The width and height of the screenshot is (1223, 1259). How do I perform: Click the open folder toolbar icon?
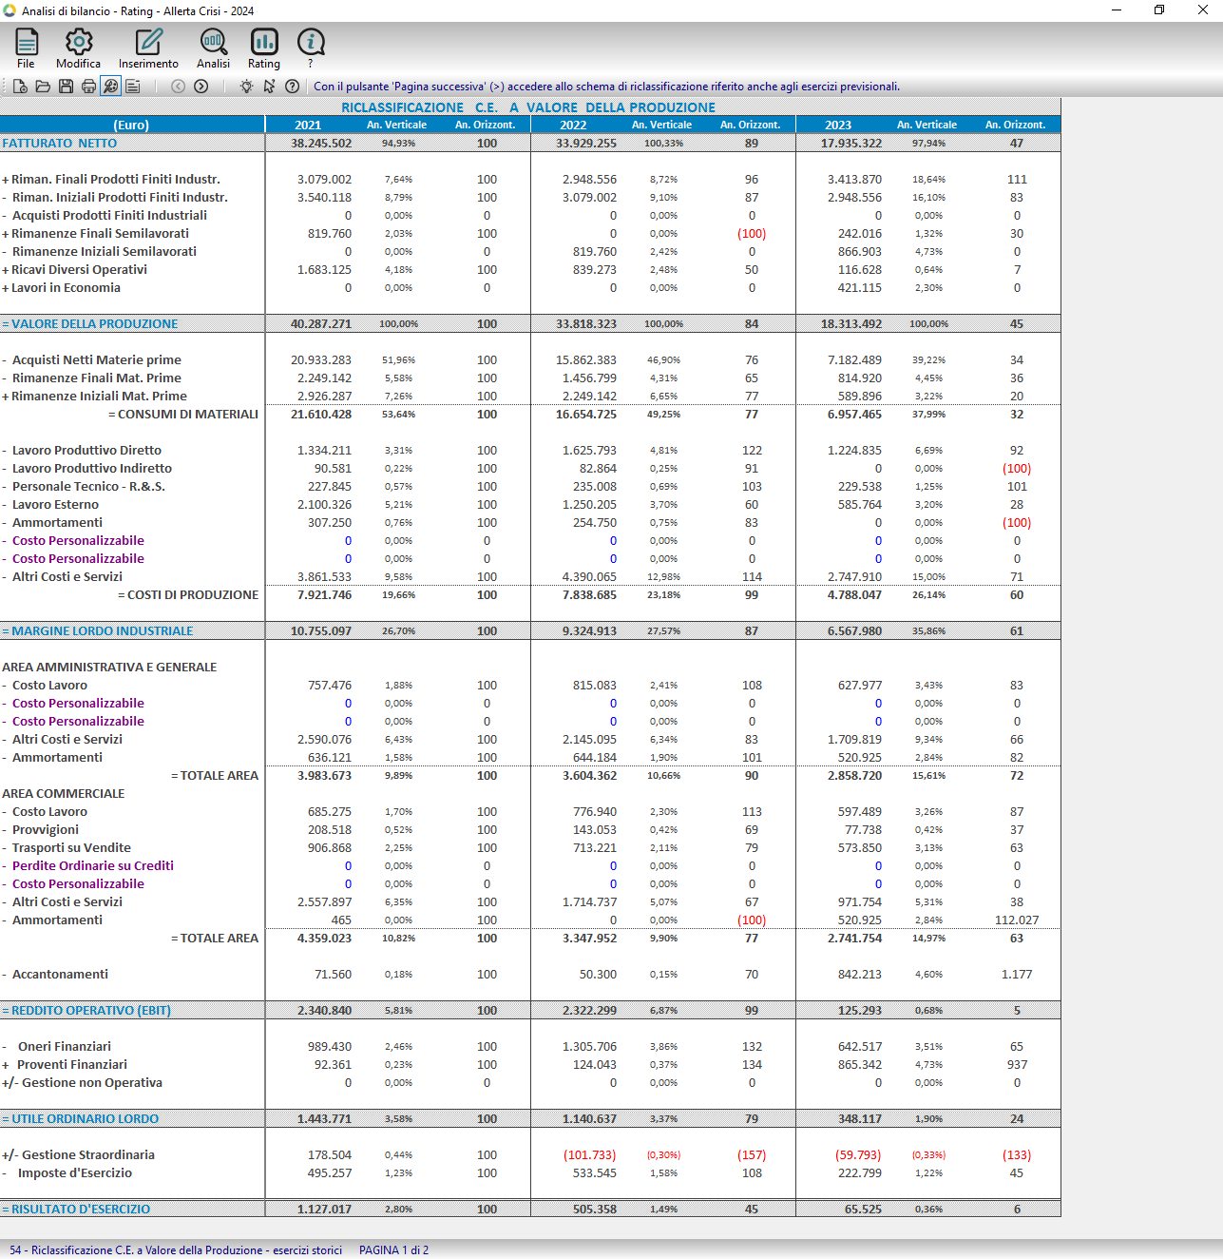click(x=43, y=87)
